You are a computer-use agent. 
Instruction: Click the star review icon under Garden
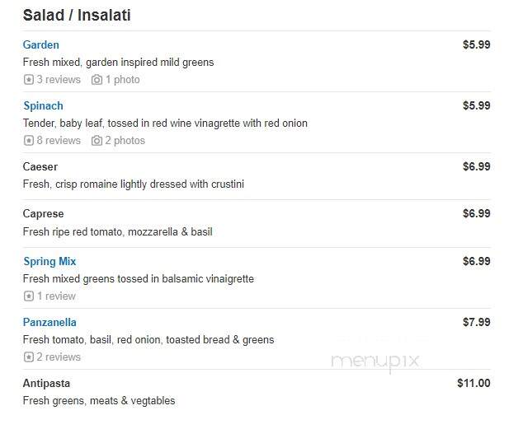tap(29, 80)
